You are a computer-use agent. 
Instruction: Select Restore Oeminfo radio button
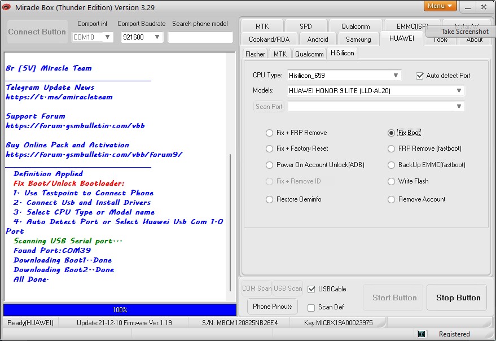coord(269,199)
